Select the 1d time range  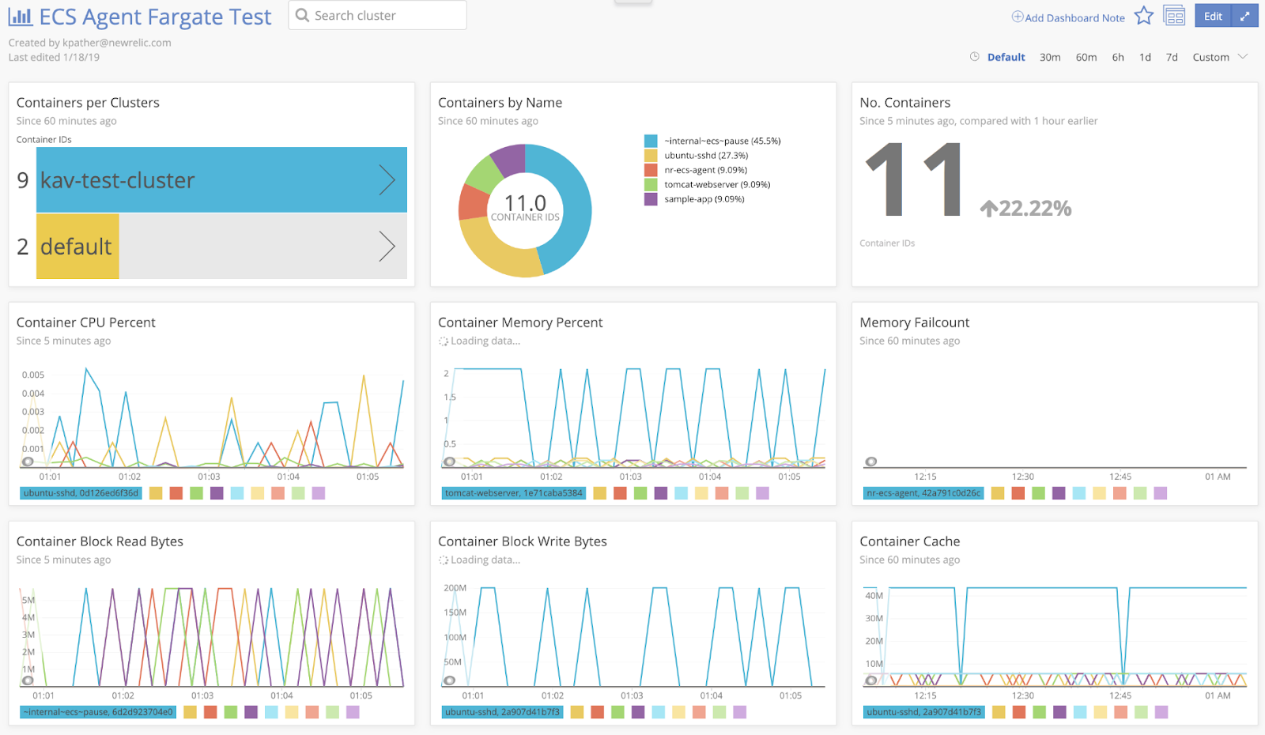[1145, 57]
